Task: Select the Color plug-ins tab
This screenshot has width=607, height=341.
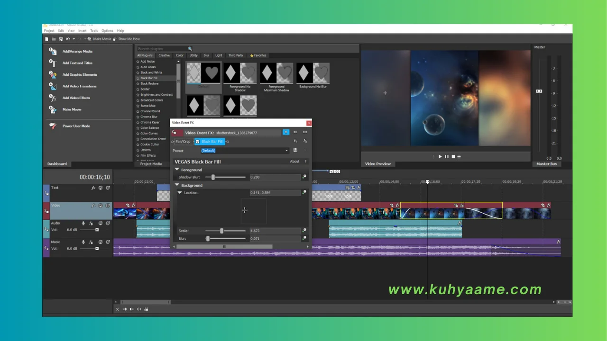Action: click(x=180, y=55)
